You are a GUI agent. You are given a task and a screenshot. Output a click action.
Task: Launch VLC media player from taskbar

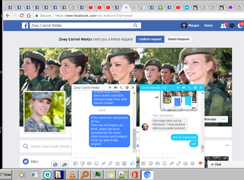(72, 174)
